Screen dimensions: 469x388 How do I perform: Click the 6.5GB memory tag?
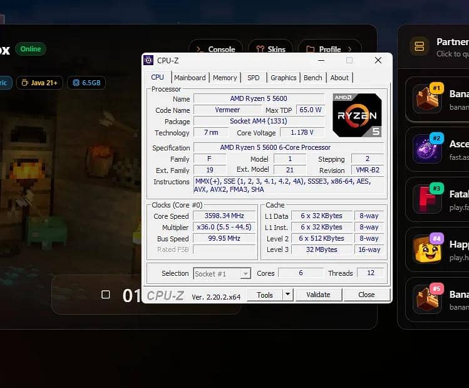(86, 83)
